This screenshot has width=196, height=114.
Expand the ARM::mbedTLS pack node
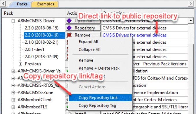pyautogui.click(x=13, y=107)
